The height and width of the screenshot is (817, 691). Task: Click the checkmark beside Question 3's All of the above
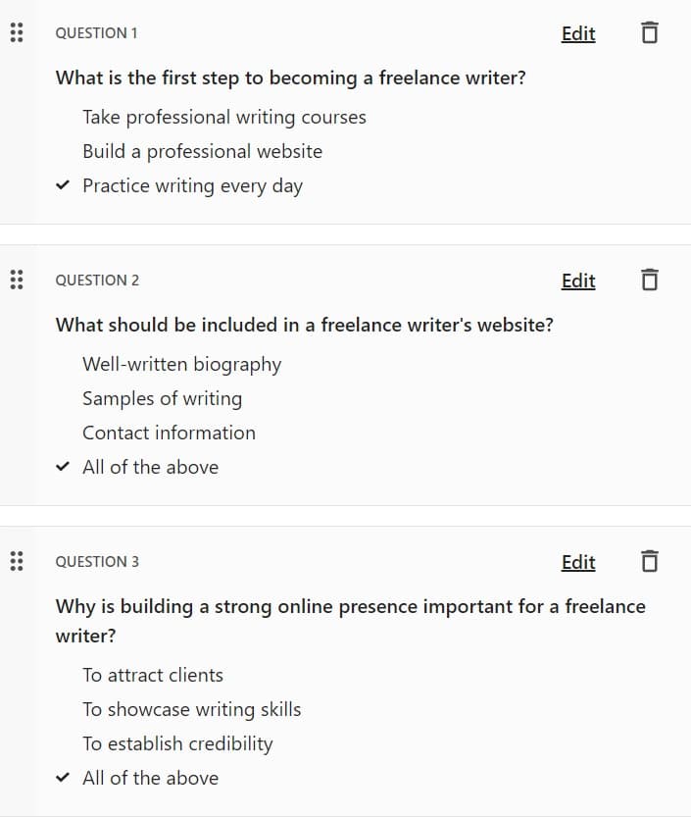point(63,778)
